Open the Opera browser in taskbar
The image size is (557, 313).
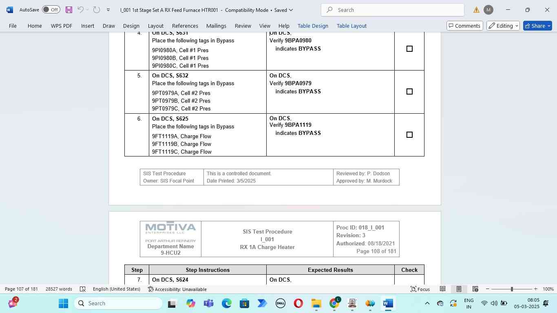point(298,303)
